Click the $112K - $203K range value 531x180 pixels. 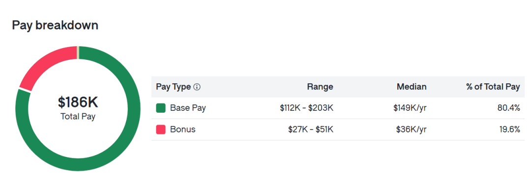click(x=306, y=108)
